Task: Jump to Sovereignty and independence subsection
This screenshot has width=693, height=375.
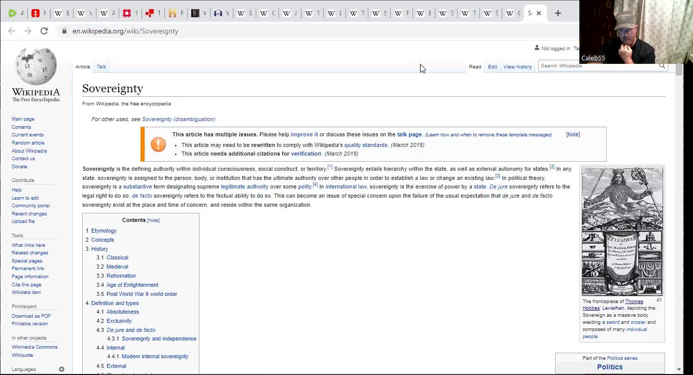Action: point(159,339)
